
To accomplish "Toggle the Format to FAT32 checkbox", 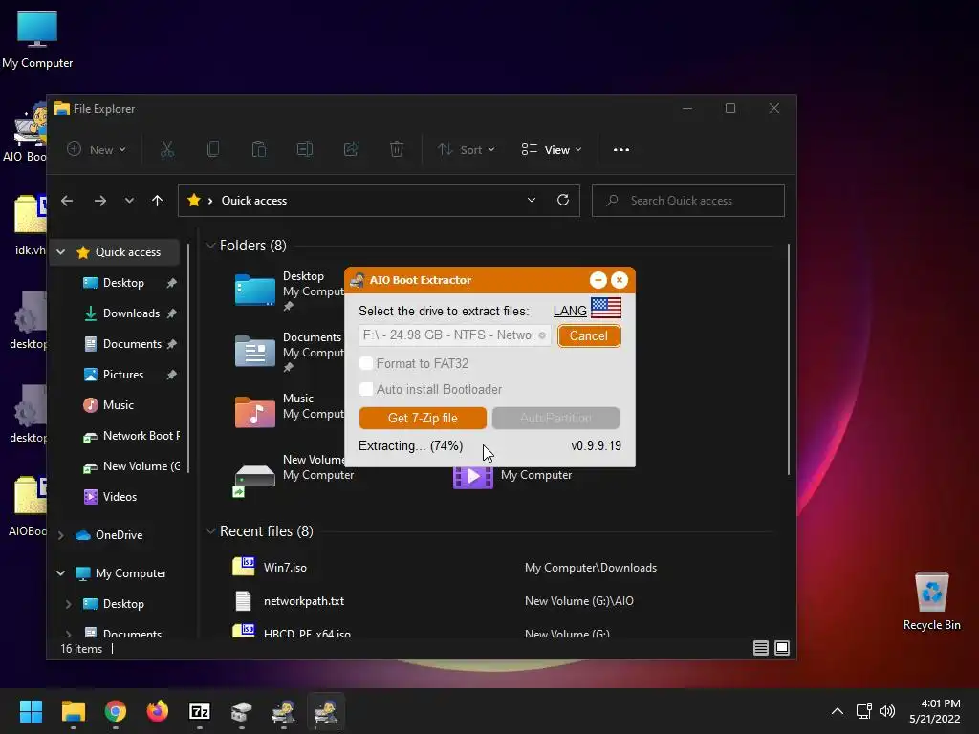I will tap(366, 363).
